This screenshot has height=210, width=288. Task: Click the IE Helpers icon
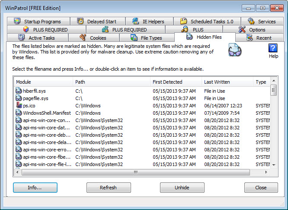[135, 21]
